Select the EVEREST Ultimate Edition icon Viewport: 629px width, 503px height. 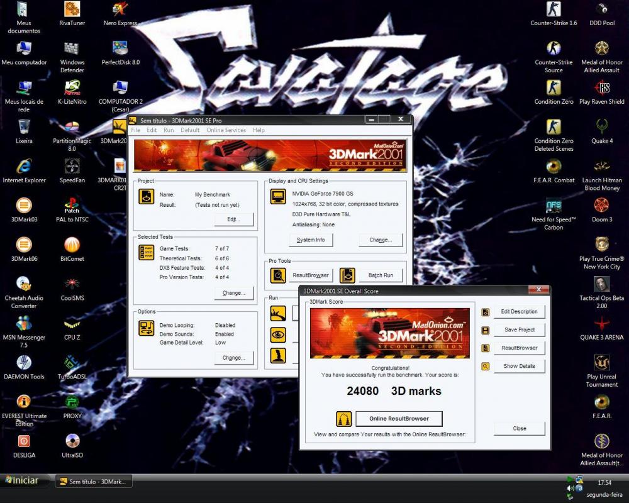24,402
